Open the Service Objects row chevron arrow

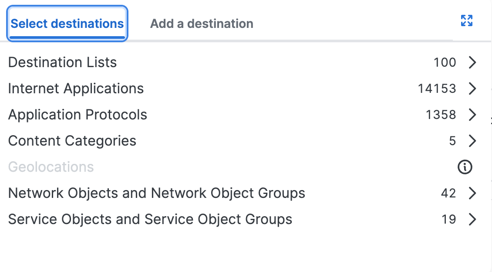point(472,219)
